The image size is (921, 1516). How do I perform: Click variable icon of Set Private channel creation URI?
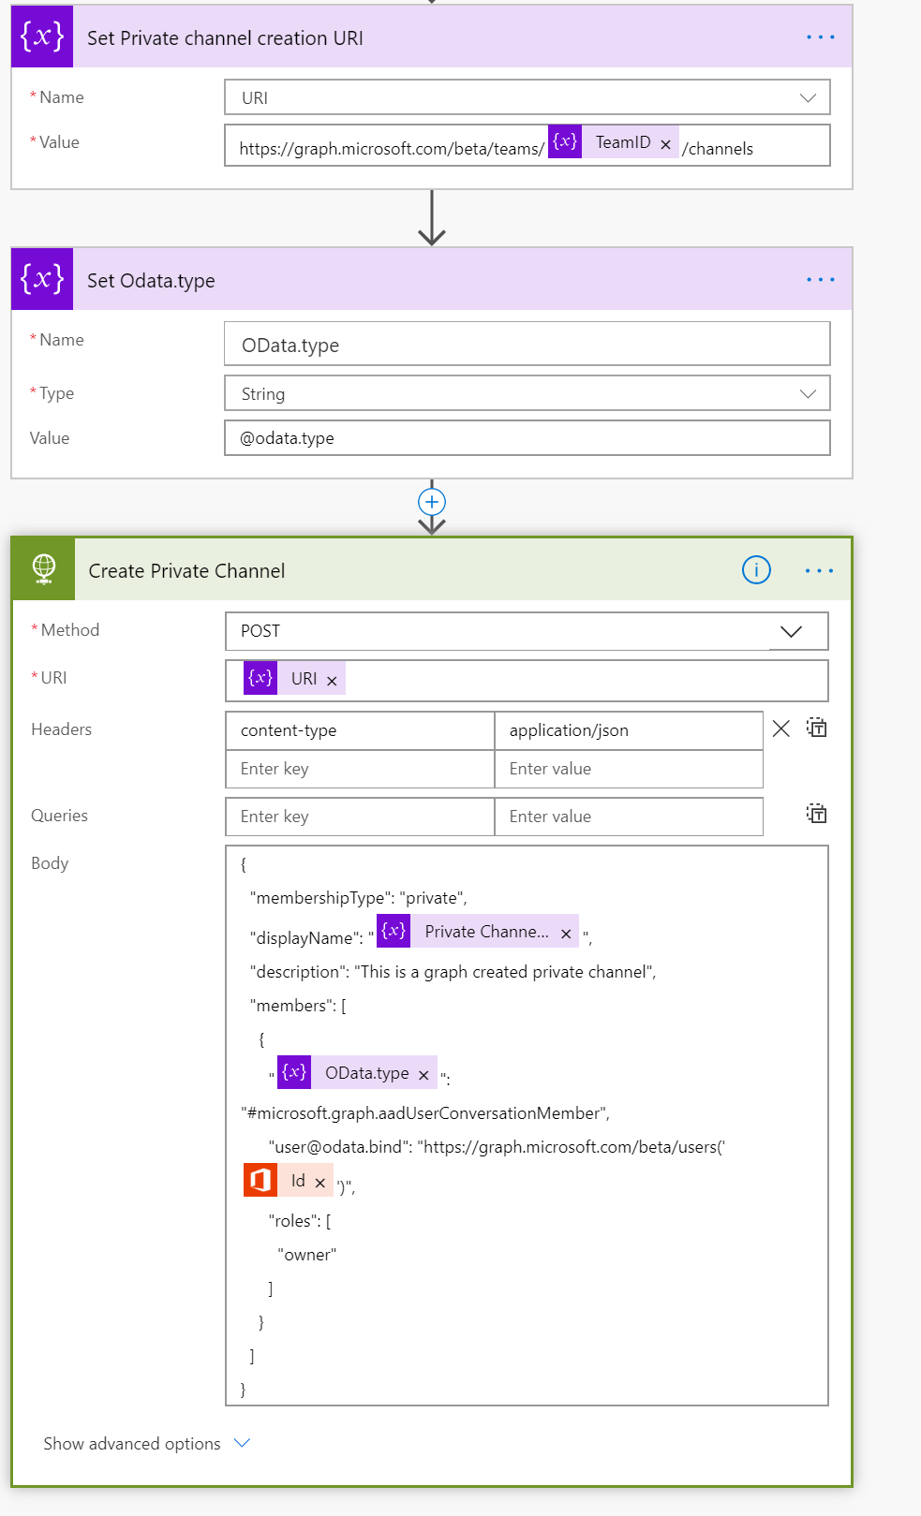tap(42, 37)
